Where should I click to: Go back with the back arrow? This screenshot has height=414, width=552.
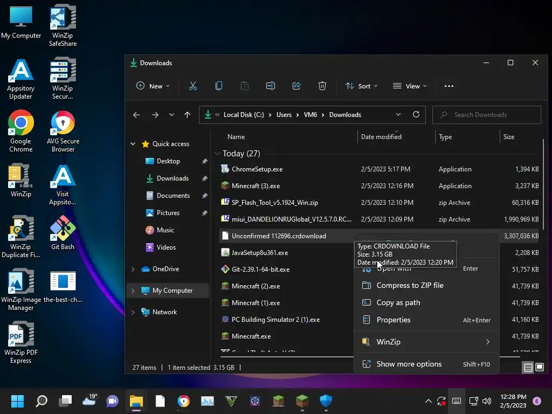[136, 115]
